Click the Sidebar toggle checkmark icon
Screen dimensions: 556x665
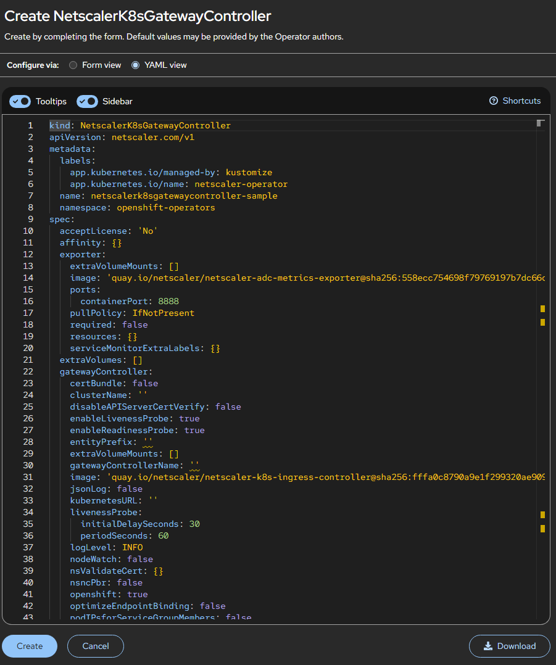click(84, 101)
